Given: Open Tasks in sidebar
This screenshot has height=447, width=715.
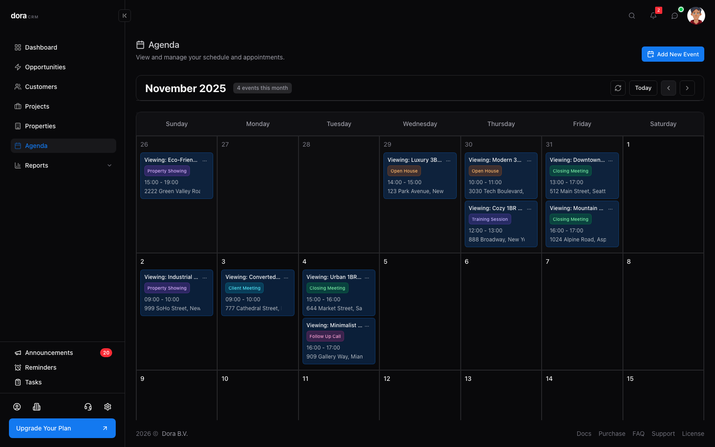Looking at the screenshot, I should tap(63, 382).
